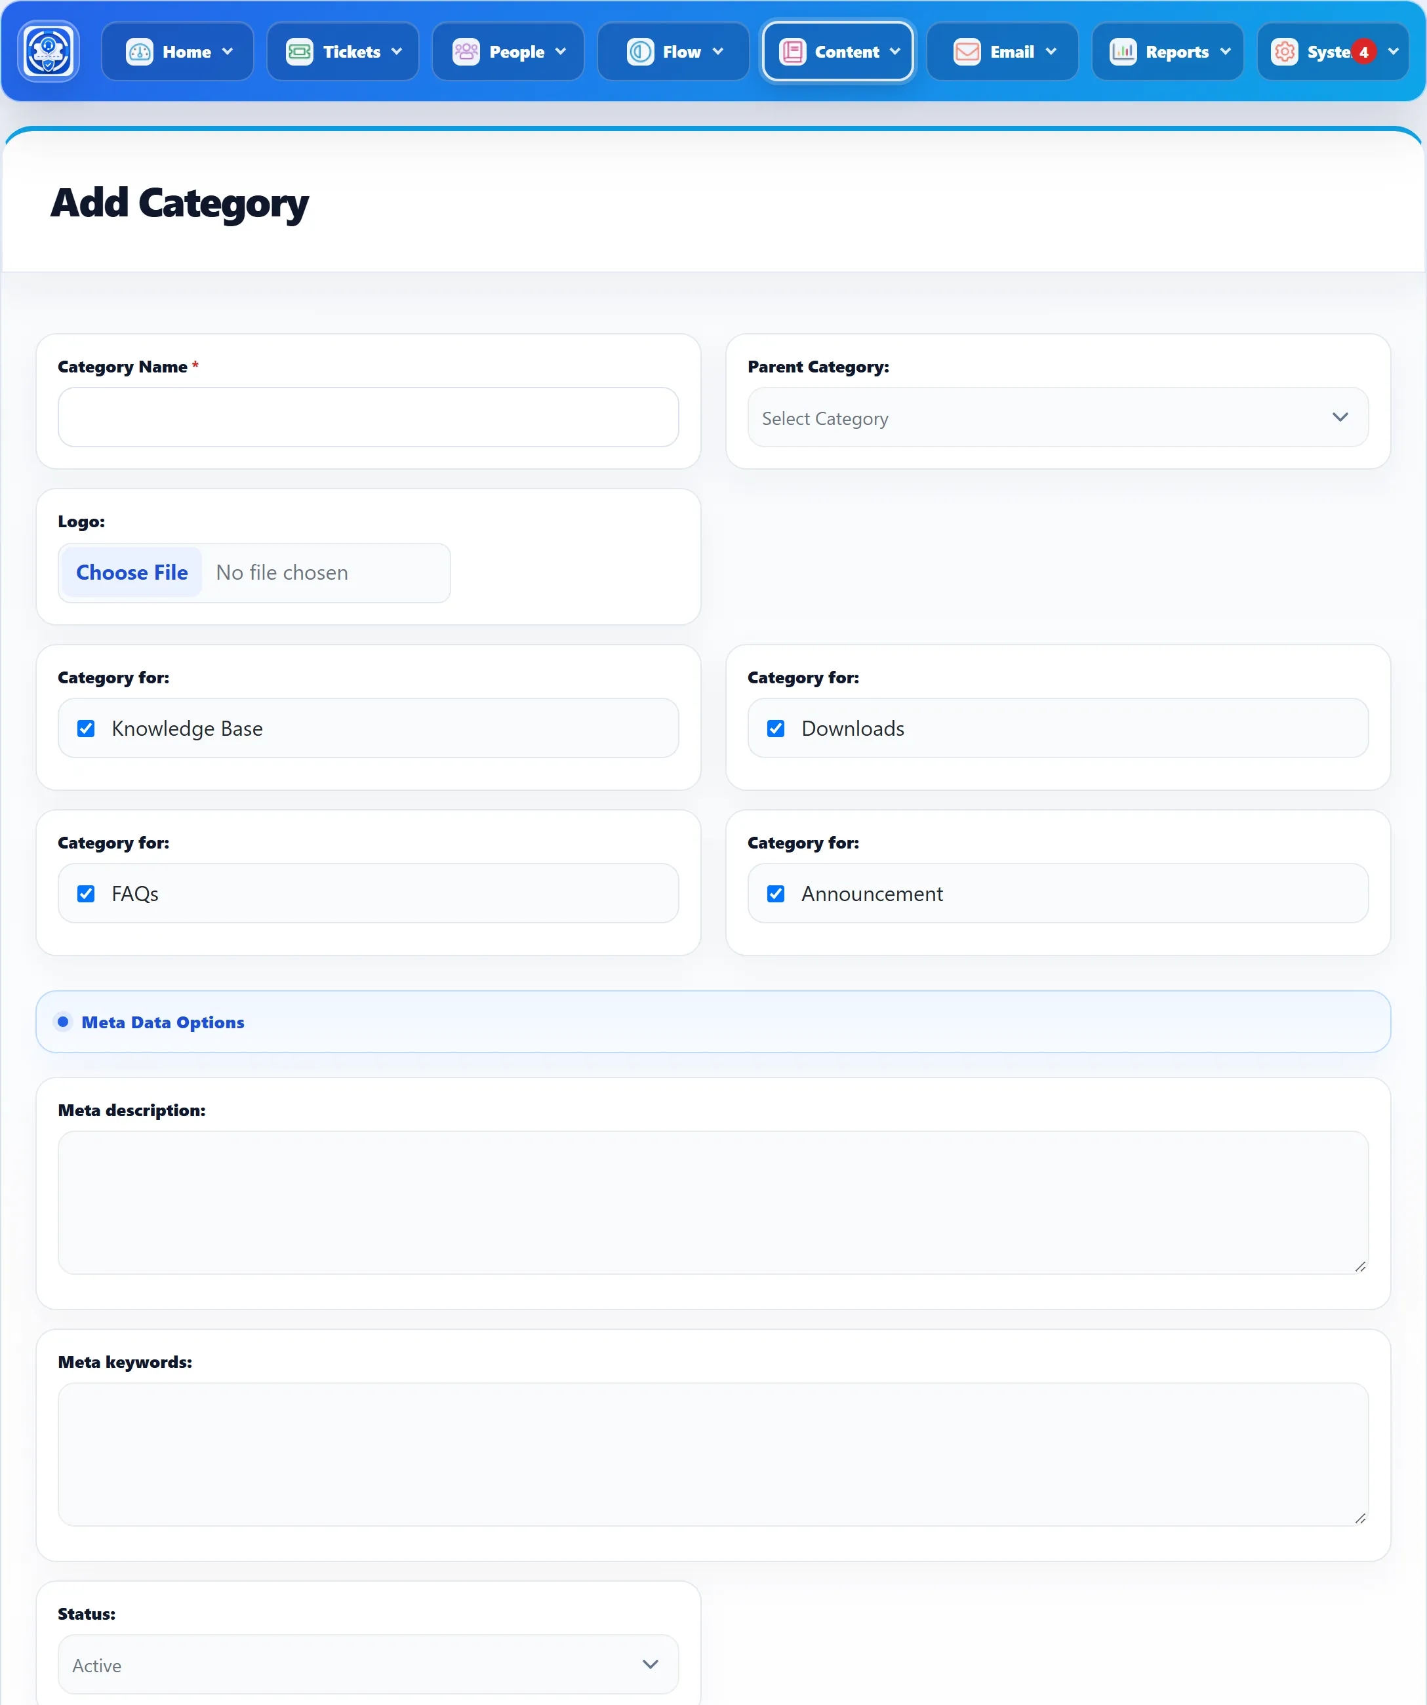Click the Meta description textarea
The height and width of the screenshot is (1705, 1427).
[713, 1203]
